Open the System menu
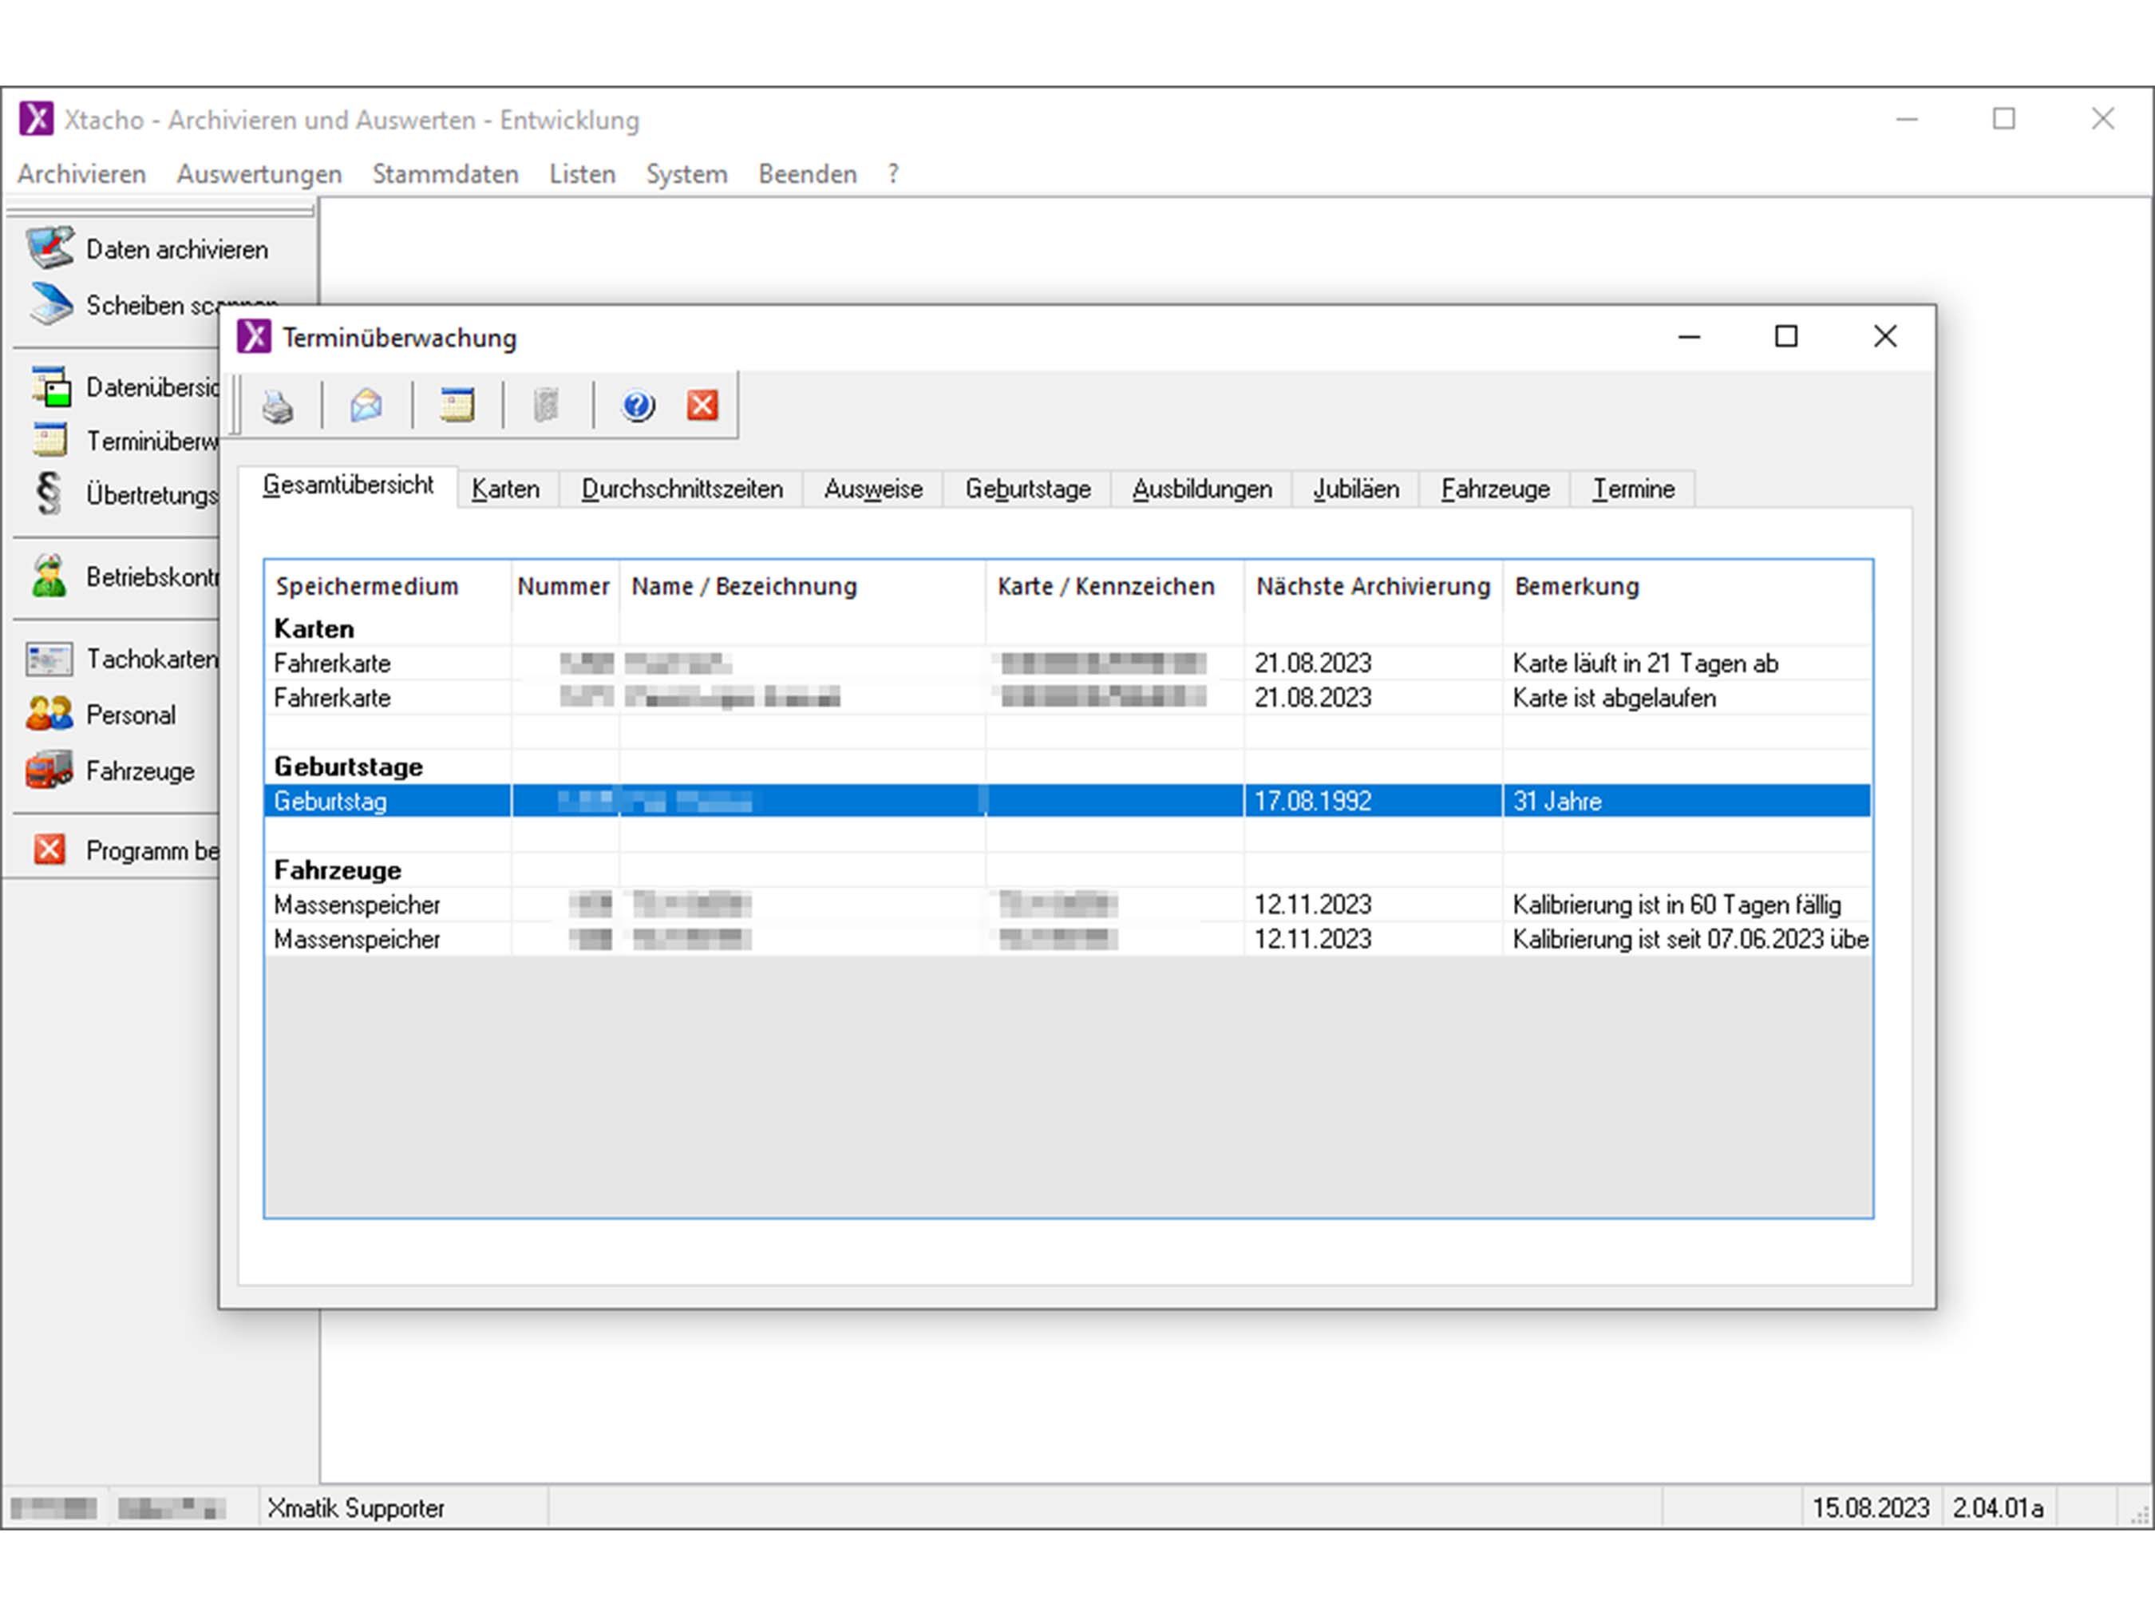The image size is (2155, 1616). [x=687, y=175]
